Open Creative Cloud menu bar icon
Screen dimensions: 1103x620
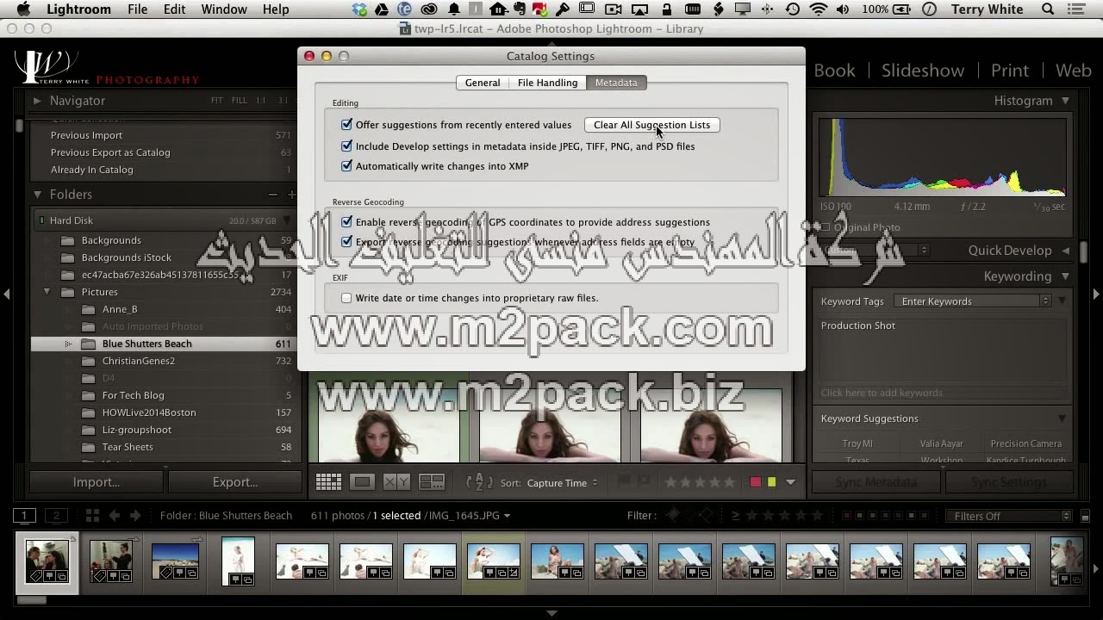tap(428, 9)
